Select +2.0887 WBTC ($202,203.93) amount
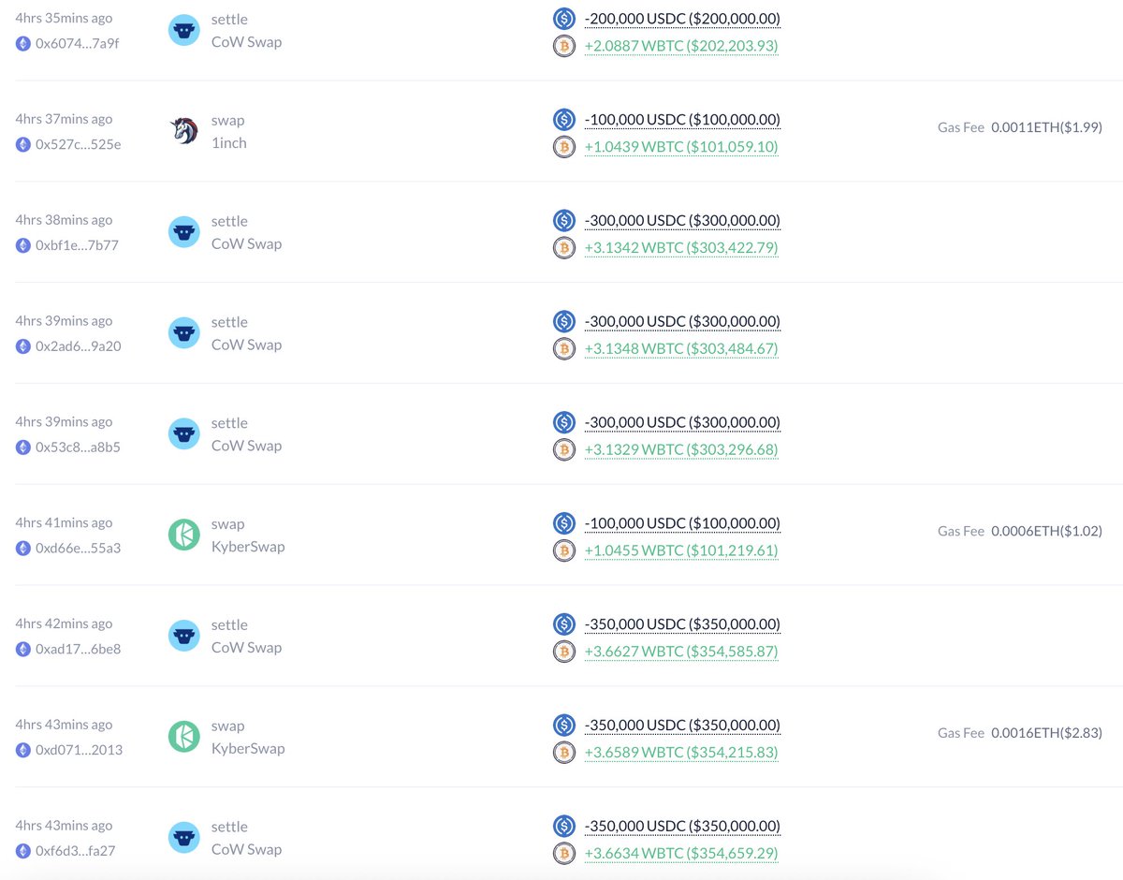 pos(681,46)
